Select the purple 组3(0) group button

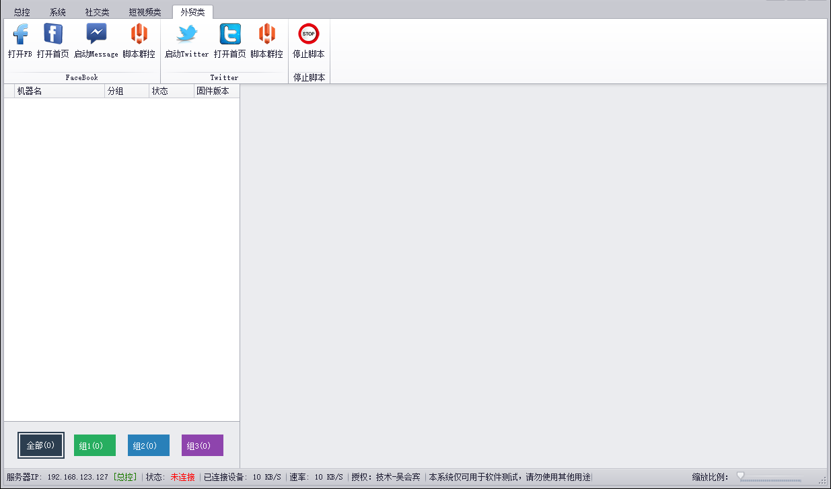click(x=203, y=445)
